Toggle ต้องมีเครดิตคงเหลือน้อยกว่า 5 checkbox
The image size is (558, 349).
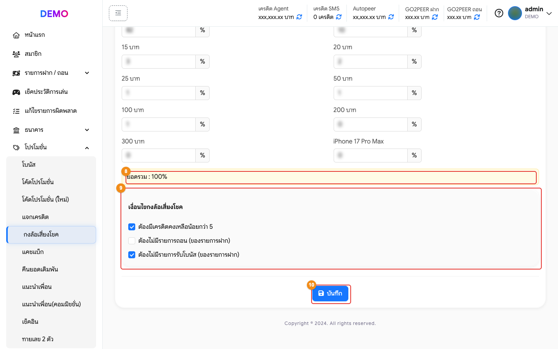132,227
